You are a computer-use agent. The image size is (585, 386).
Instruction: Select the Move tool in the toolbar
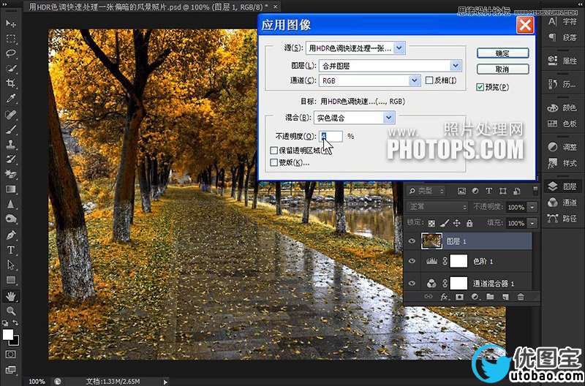[x=11, y=23]
